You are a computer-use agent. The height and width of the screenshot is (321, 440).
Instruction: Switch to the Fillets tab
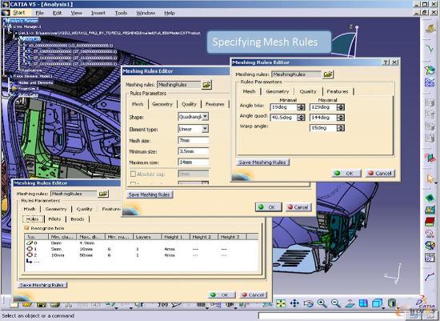54,219
